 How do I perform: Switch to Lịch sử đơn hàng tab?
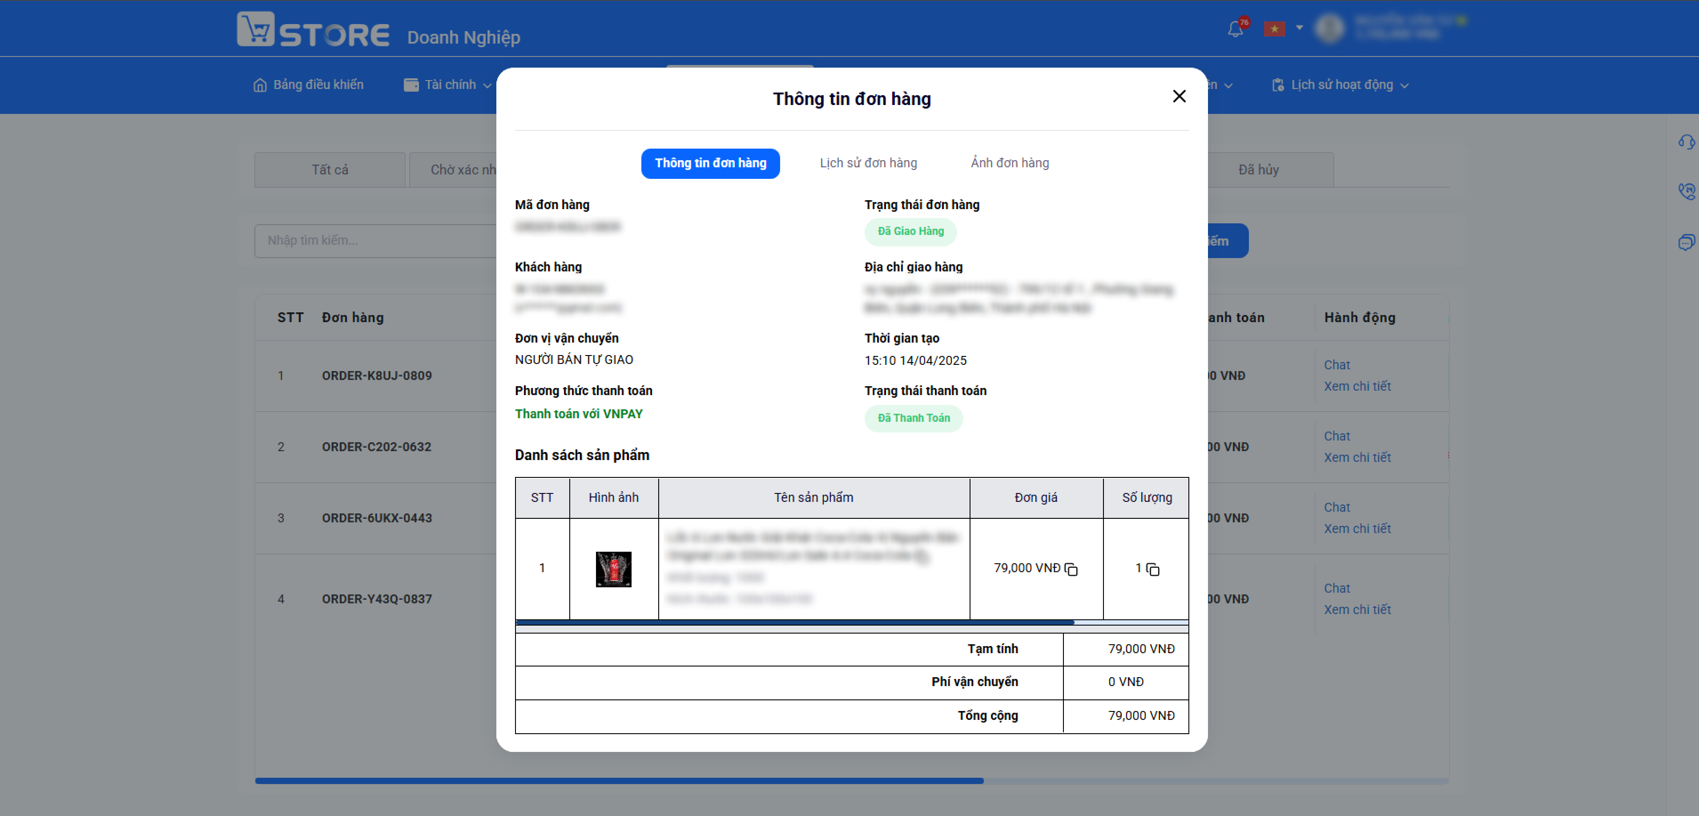868,163
